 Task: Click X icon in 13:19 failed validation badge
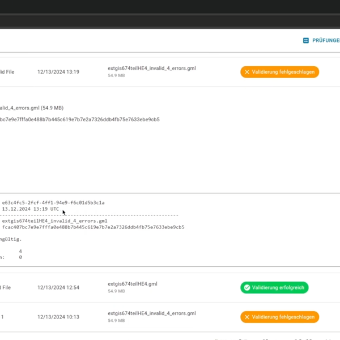pyautogui.click(x=247, y=72)
